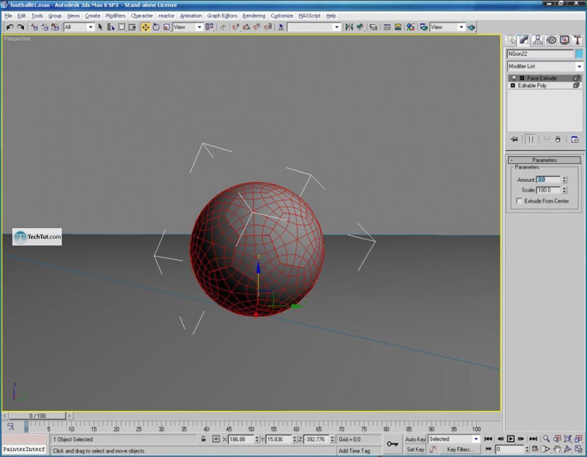Open the Hierarchy command panel tab
Screen dimensions: 587x457
tap(538, 41)
